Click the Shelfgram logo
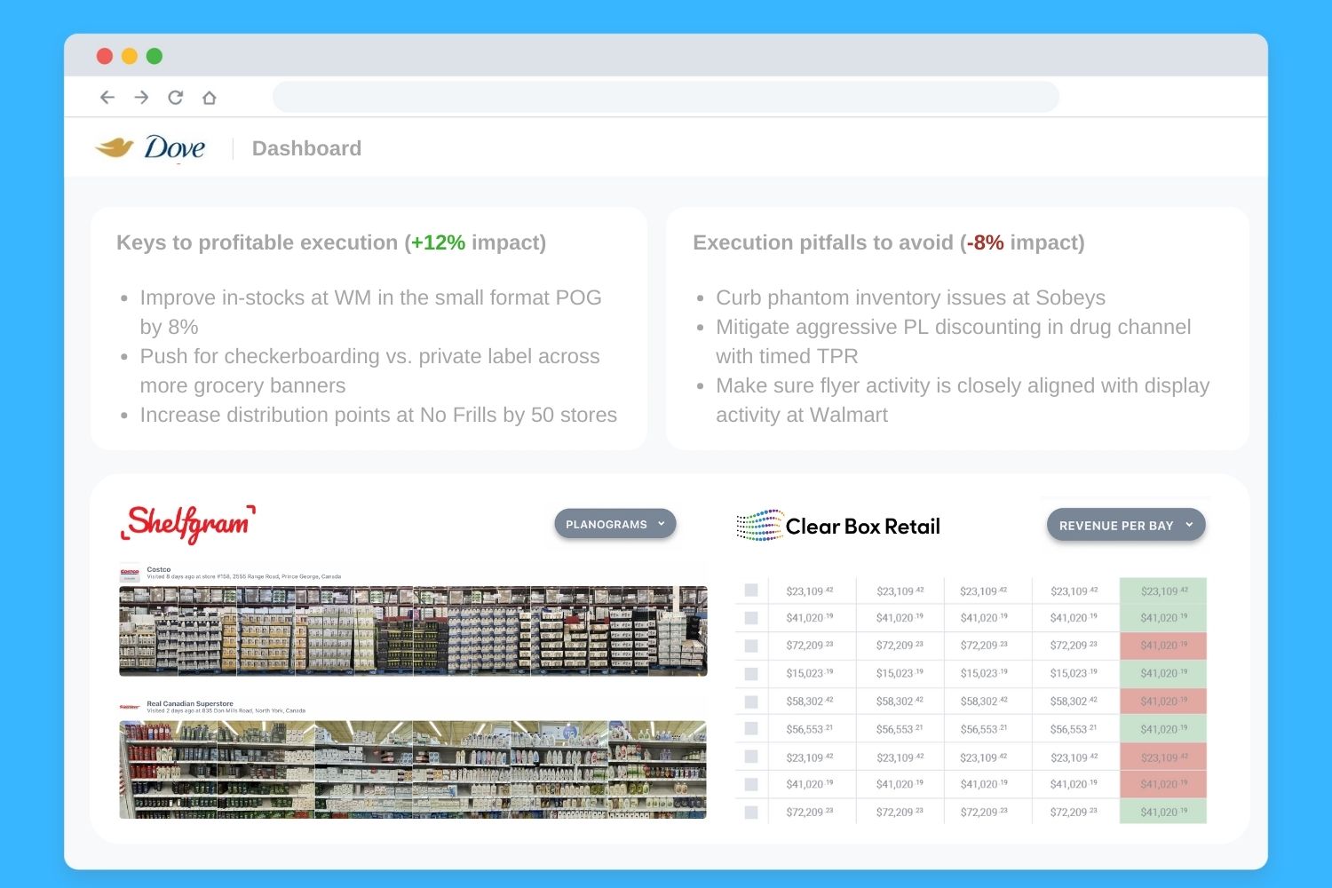 188,523
